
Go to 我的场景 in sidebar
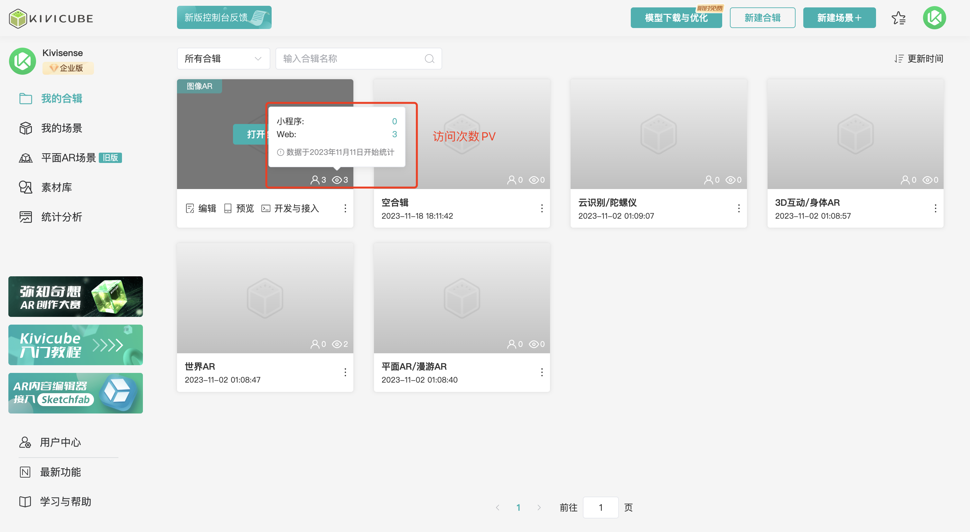[x=61, y=128]
